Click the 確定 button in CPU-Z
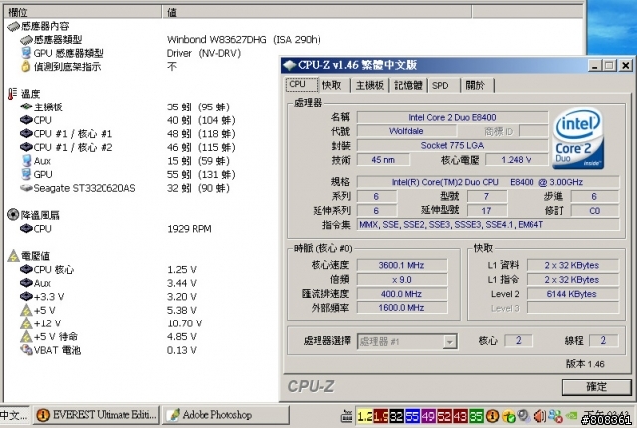 tap(597, 387)
